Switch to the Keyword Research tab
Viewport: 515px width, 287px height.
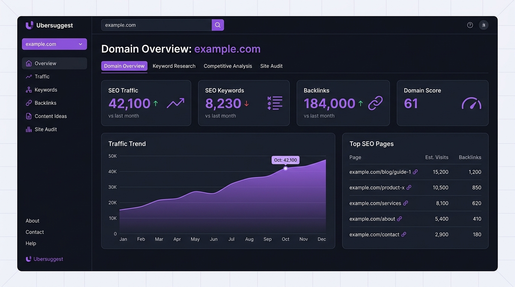point(174,66)
